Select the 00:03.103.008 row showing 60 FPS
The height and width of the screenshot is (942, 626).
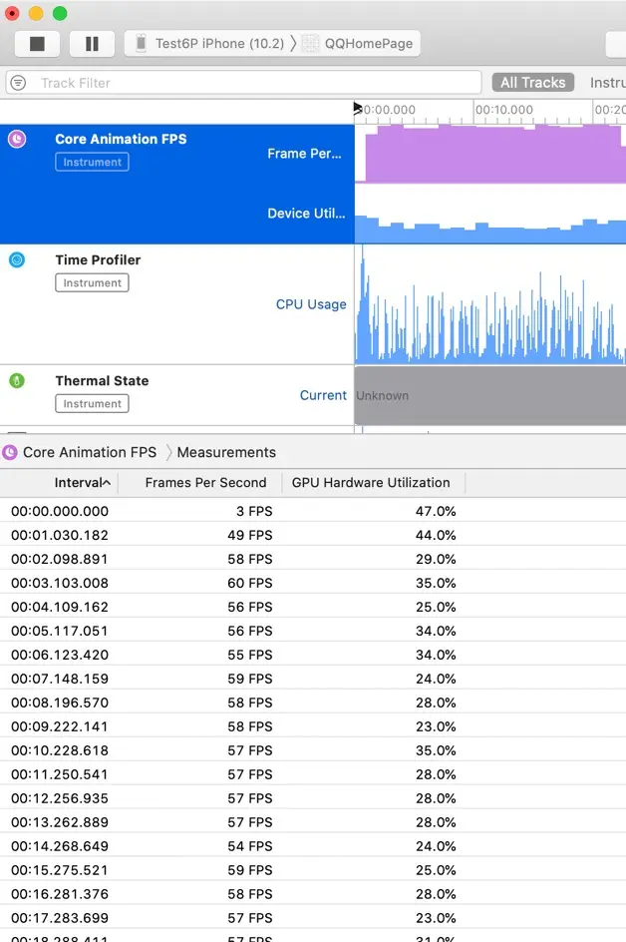point(313,583)
